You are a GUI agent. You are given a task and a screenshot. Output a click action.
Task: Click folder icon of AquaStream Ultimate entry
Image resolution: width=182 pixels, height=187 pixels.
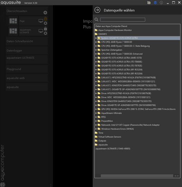pos(99,113)
